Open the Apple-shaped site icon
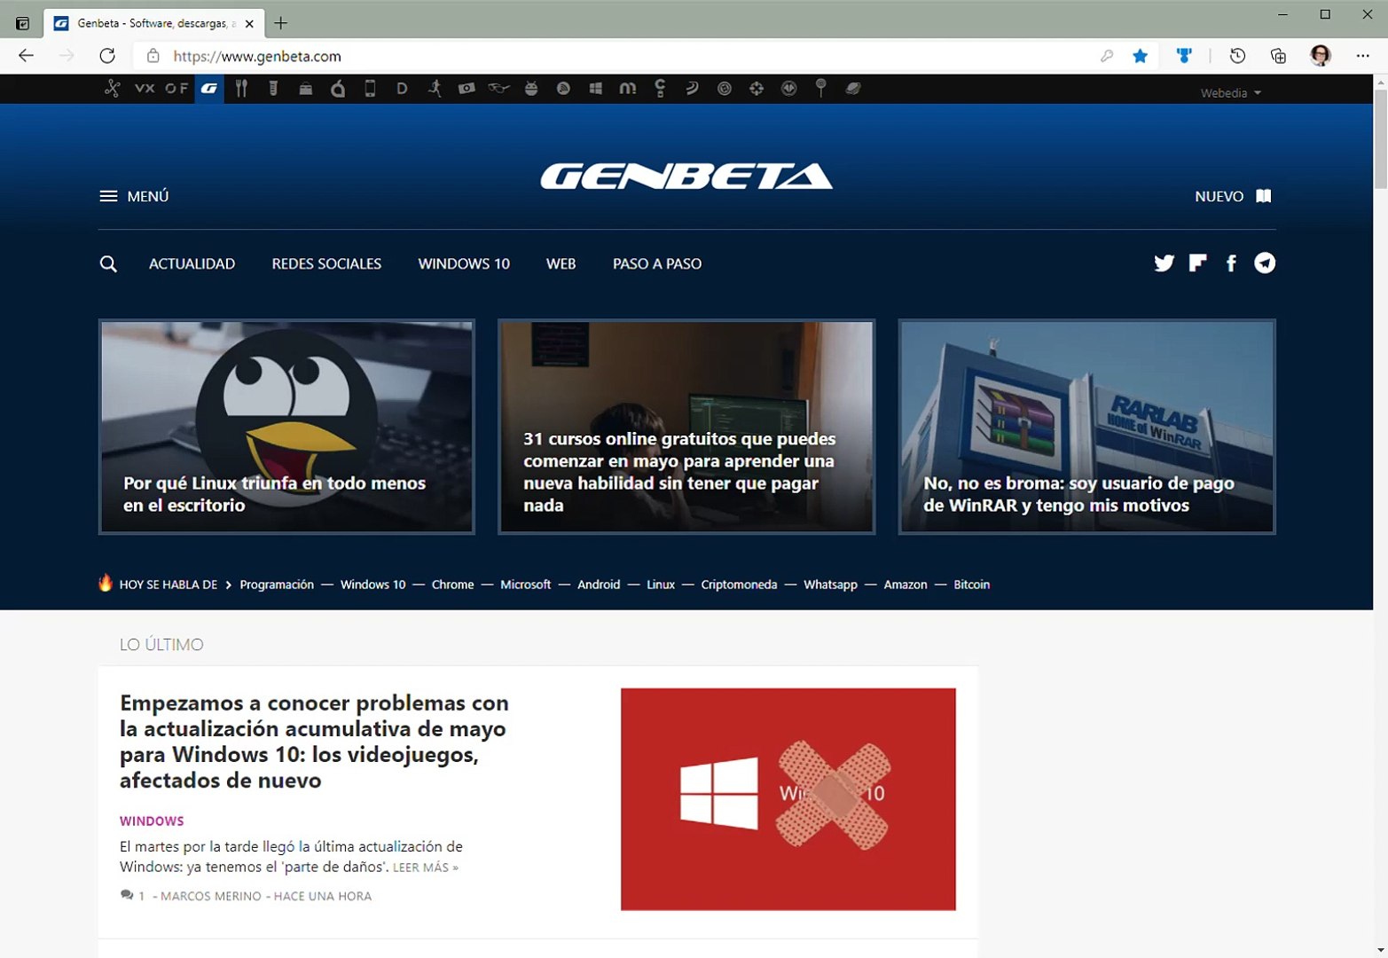The width and height of the screenshot is (1388, 958). click(338, 88)
